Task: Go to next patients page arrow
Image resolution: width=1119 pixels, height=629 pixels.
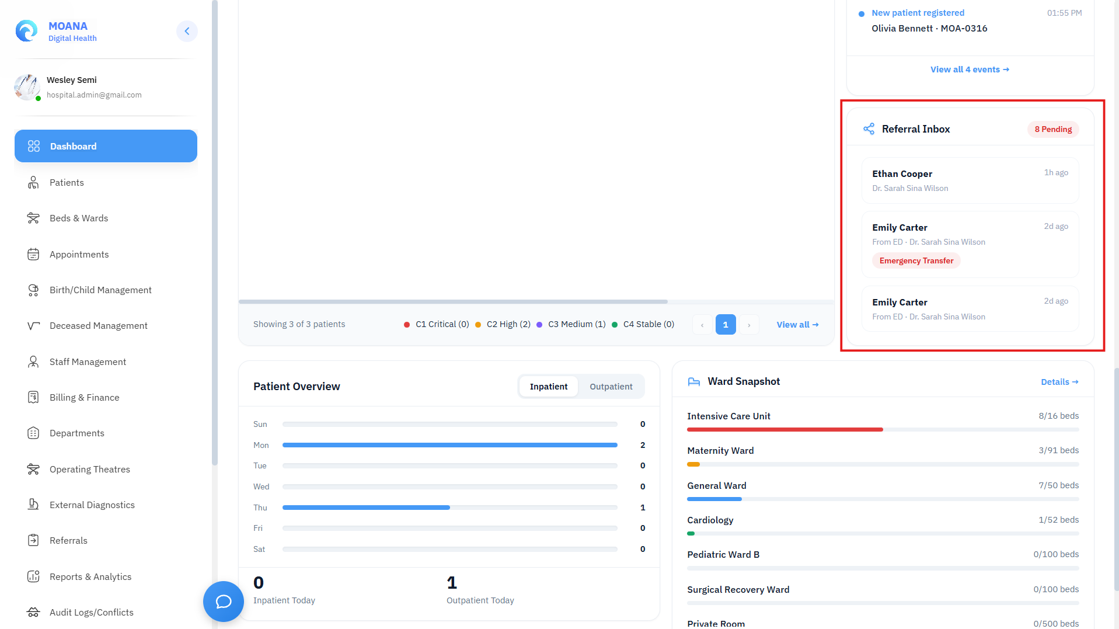Action: pyautogui.click(x=749, y=325)
